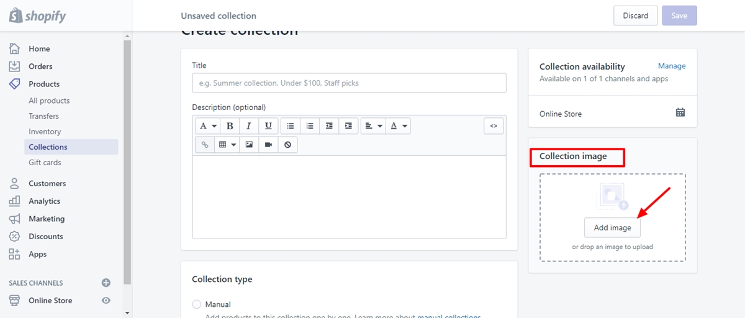Click the Orders inbox icon
Image resolution: width=745 pixels, height=318 pixels.
(14, 66)
